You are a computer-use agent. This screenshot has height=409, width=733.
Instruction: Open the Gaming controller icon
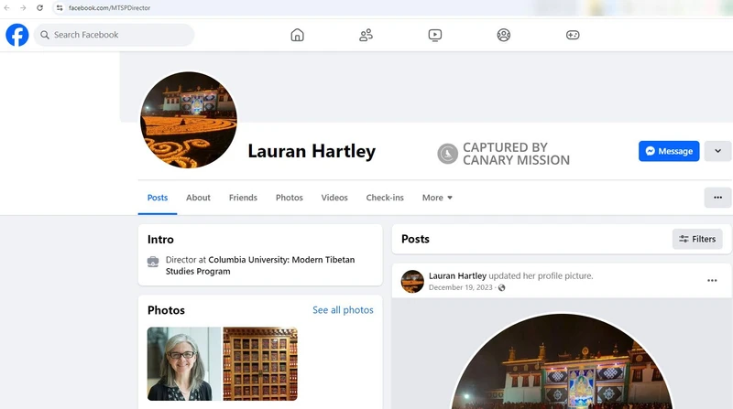pyautogui.click(x=573, y=35)
